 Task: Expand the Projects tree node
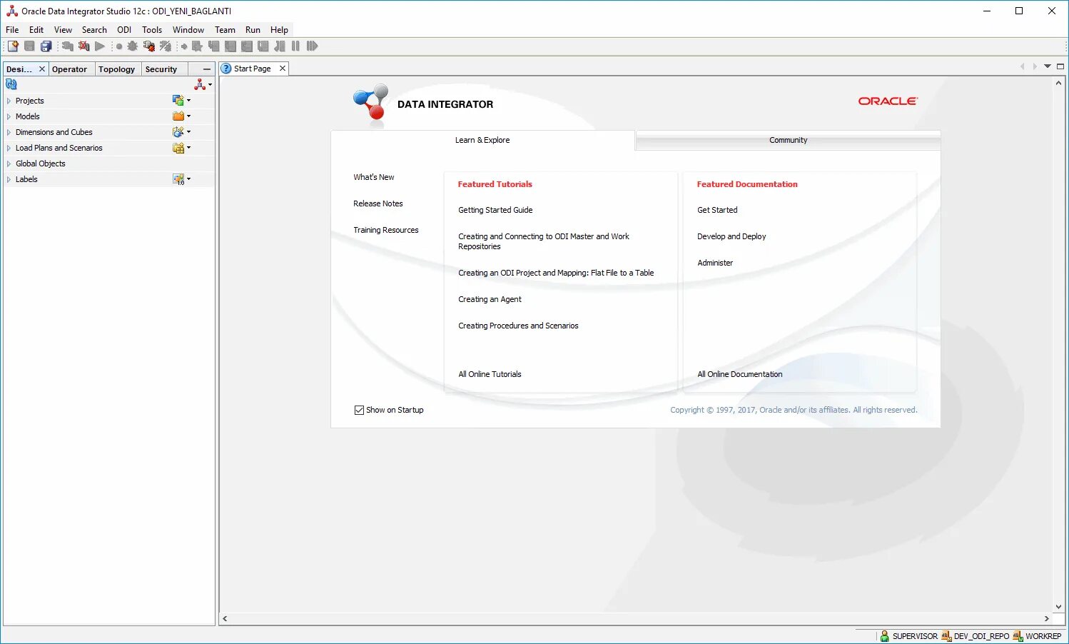9,101
